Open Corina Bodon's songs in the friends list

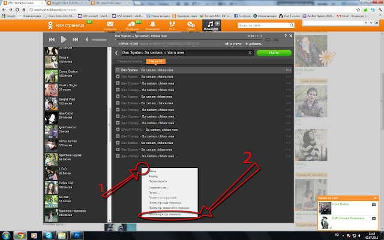click(x=76, y=76)
